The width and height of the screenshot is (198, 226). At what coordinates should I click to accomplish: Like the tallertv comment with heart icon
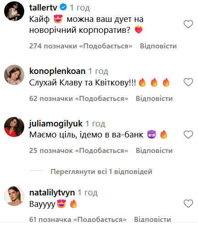point(188,24)
